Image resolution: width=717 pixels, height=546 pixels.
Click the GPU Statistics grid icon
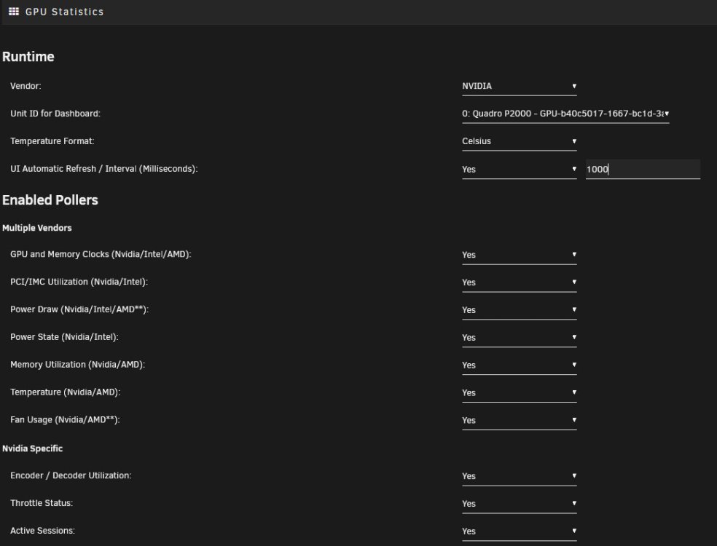click(14, 12)
